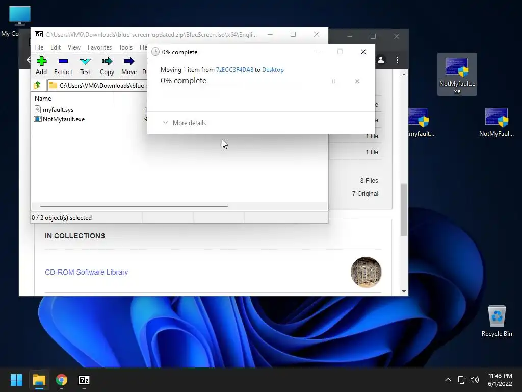Open the Chrome profile account icon

(x=381, y=60)
